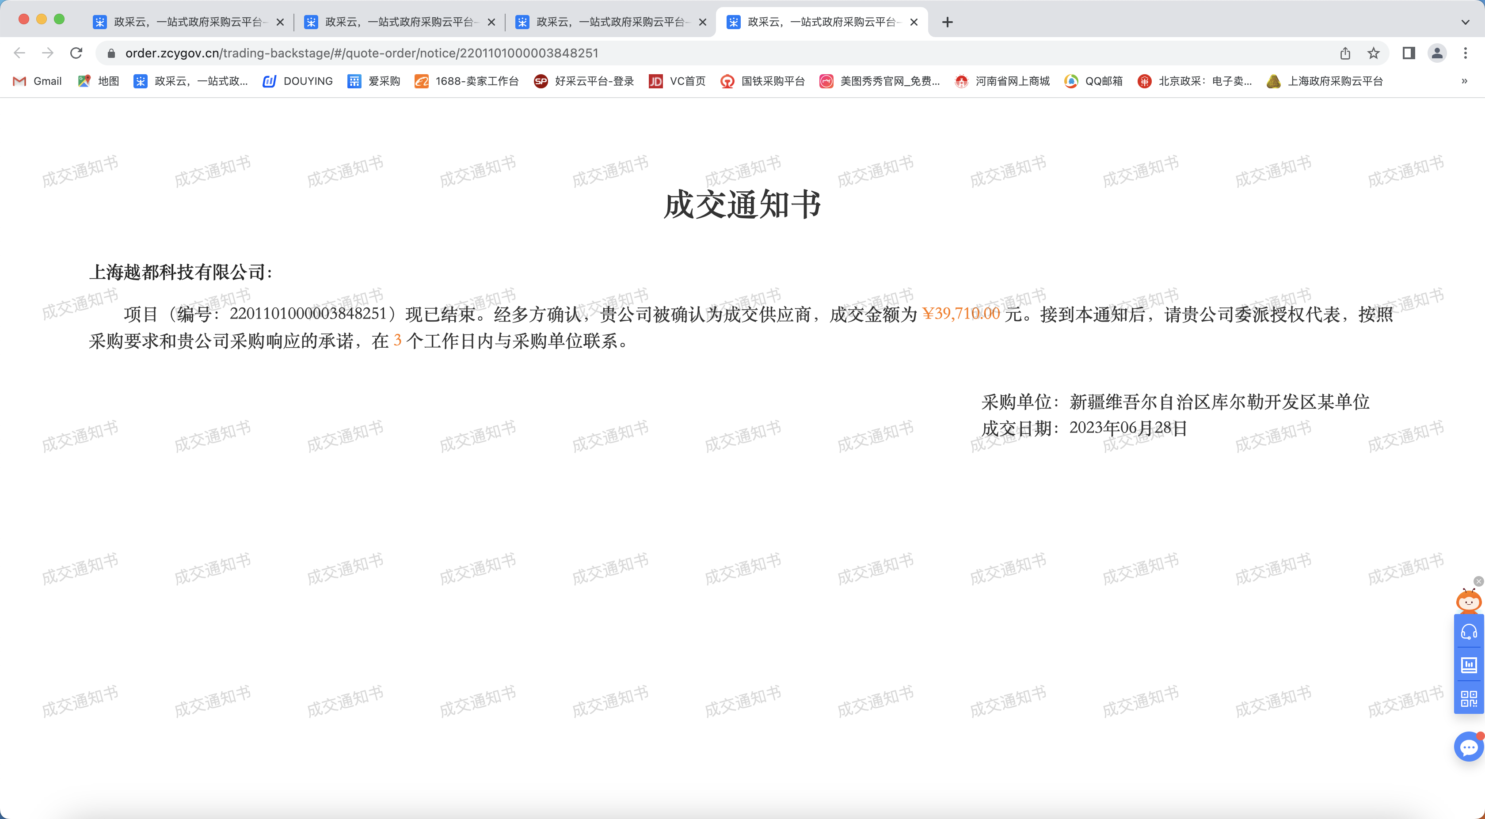The image size is (1485, 819).
Task: Open new tab with plus button
Action: (947, 22)
